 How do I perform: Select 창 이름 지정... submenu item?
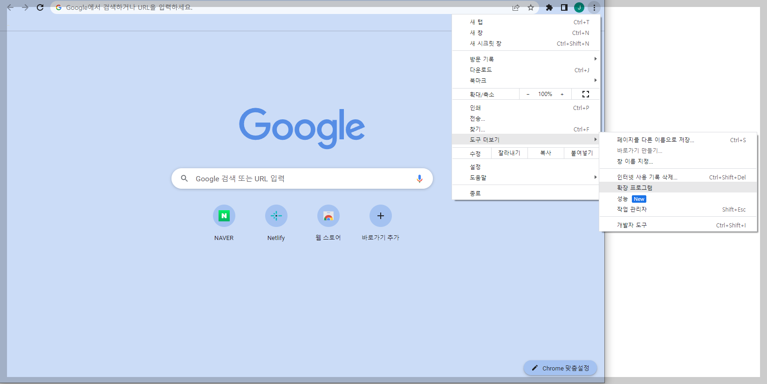pos(678,161)
